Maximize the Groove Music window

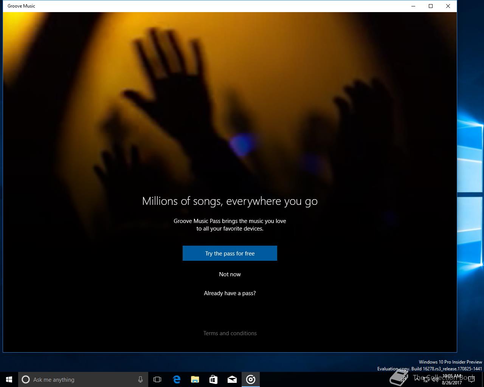pyautogui.click(x=431, y=6)
